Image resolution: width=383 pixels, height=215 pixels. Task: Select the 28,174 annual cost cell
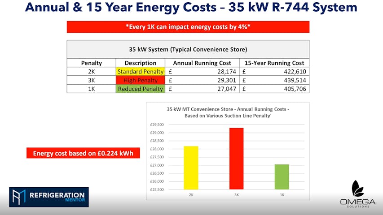pos(202,72)
